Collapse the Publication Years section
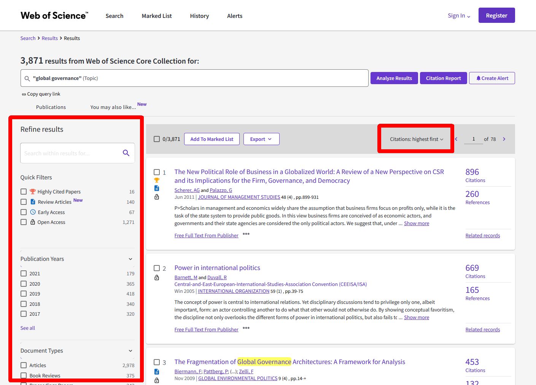536x385 pixels. coord(130,259)
